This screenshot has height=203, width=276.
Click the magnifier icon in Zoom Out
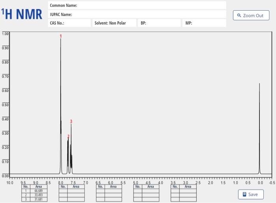(239, 15)
